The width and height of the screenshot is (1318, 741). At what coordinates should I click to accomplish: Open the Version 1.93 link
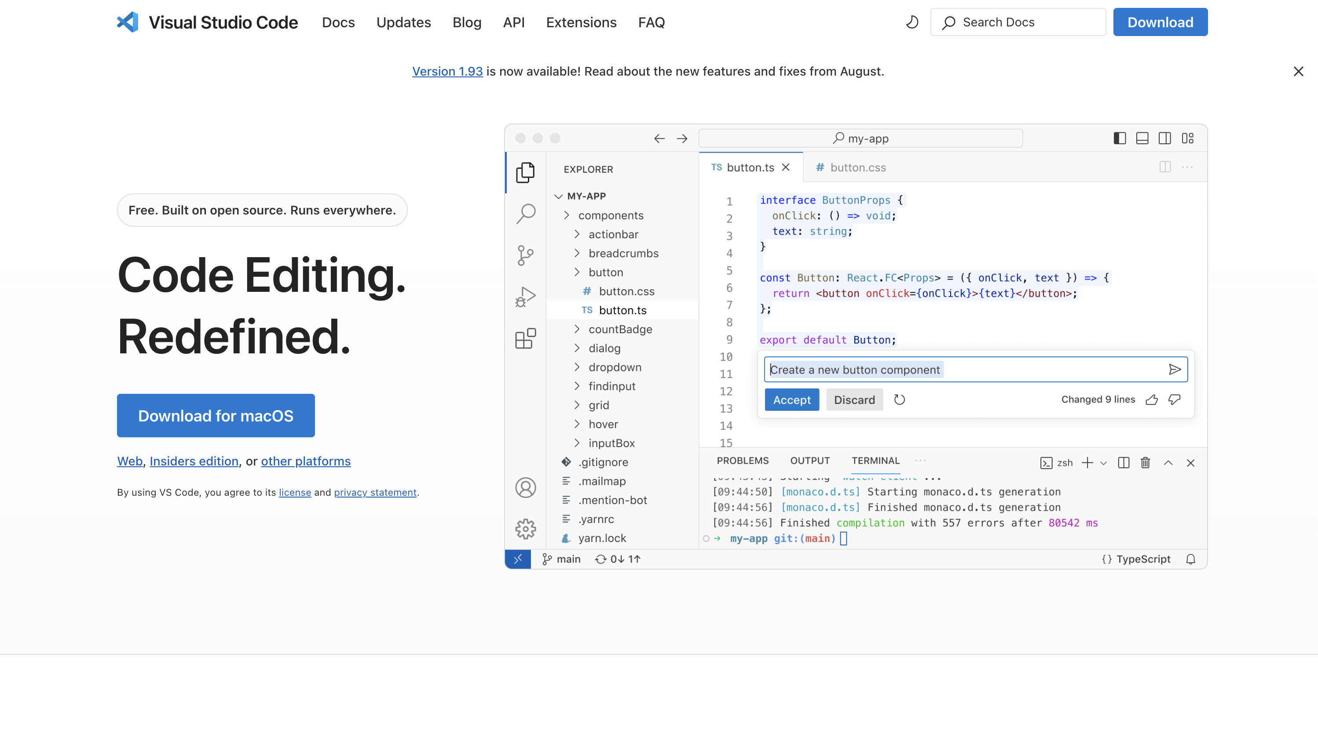(447, 72)
